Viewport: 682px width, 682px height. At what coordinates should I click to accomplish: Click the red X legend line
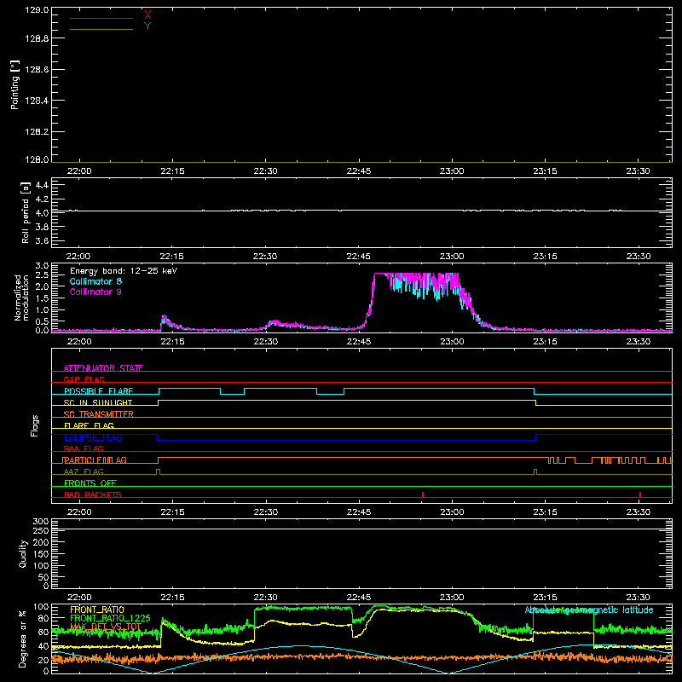101,18
